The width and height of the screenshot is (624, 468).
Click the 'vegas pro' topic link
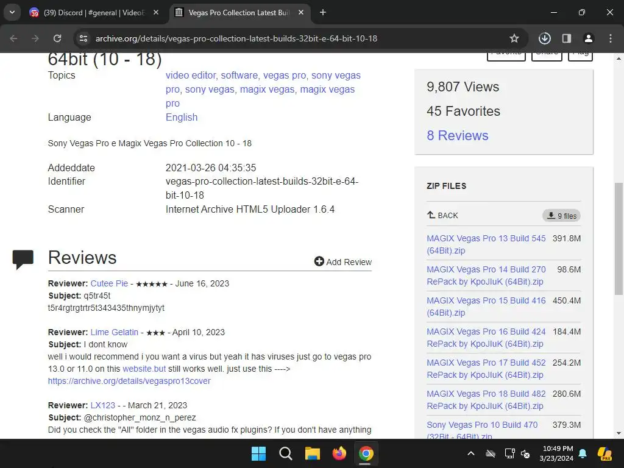285,75
